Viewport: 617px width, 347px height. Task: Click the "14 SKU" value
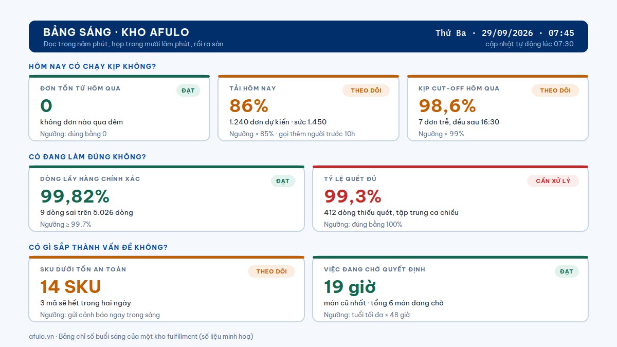[x=70, y=287]
